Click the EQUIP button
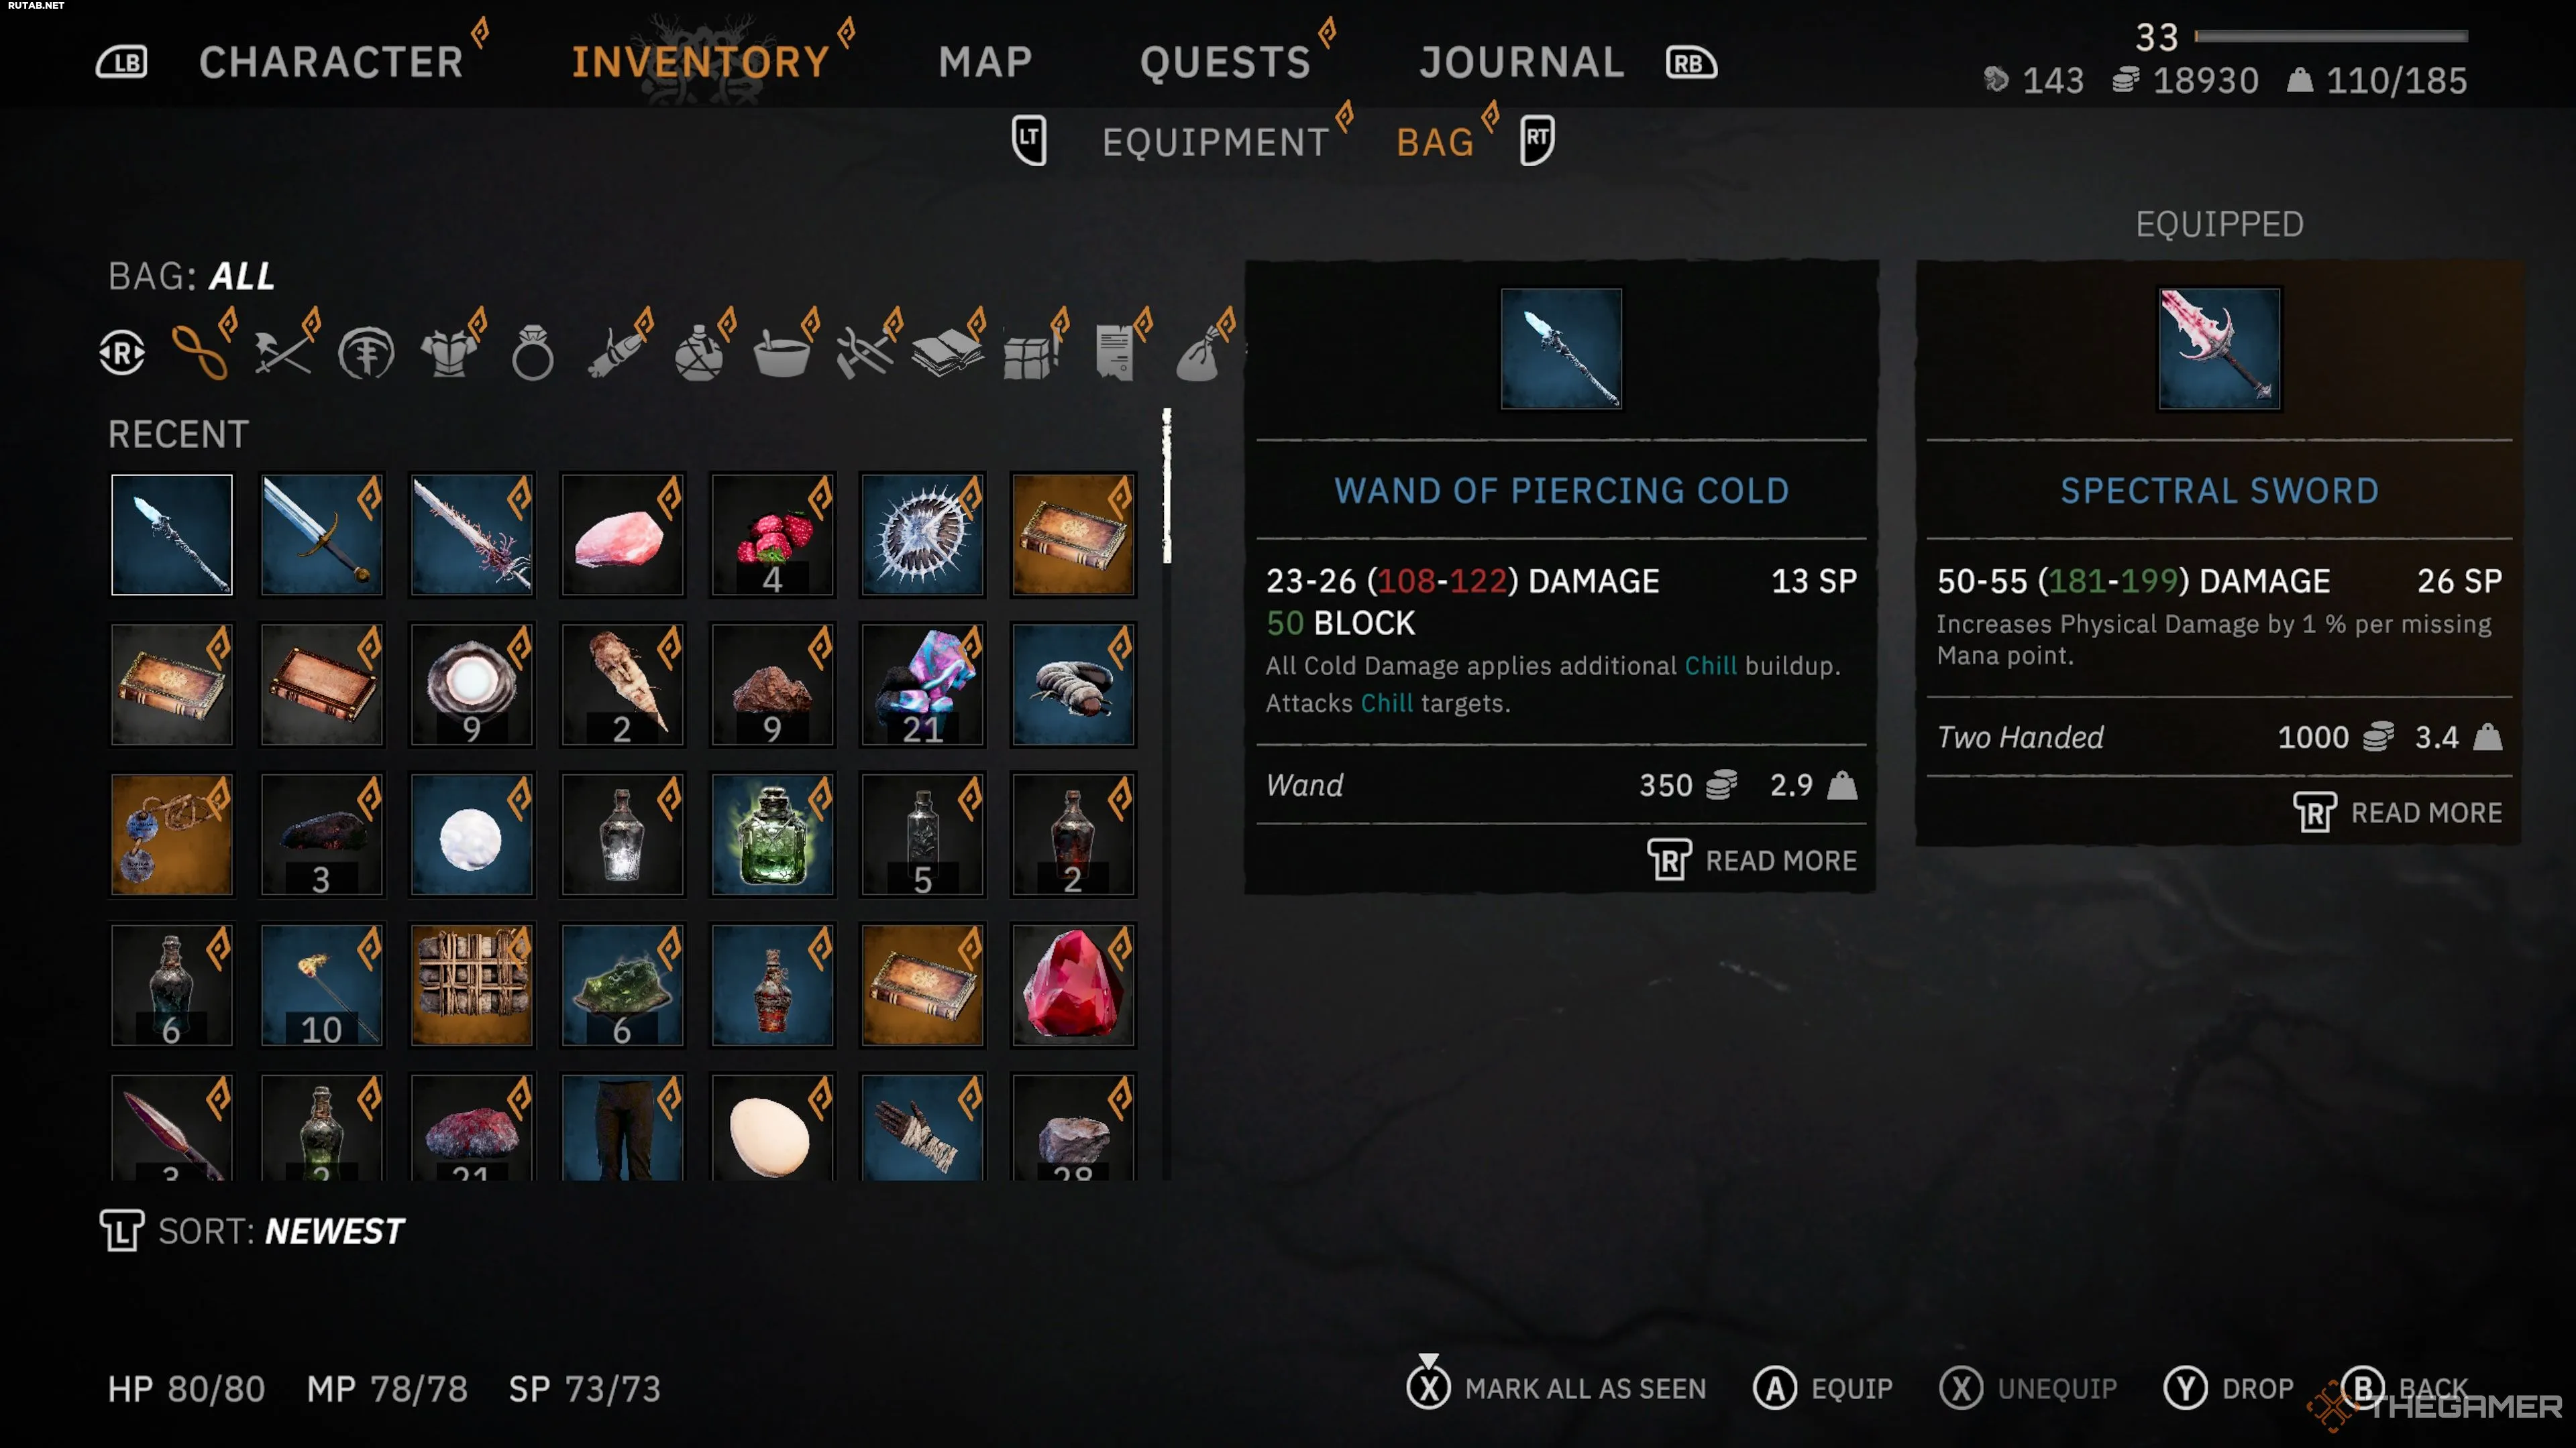Screen dimensions: 2576x1448 pos(1823,1388)
